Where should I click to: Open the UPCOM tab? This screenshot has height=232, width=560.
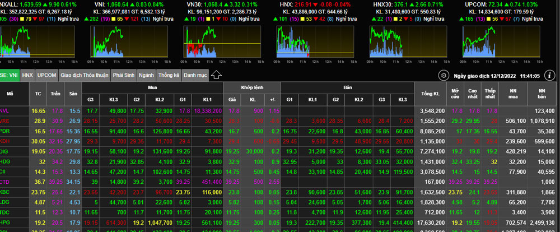tap(47, 75)
